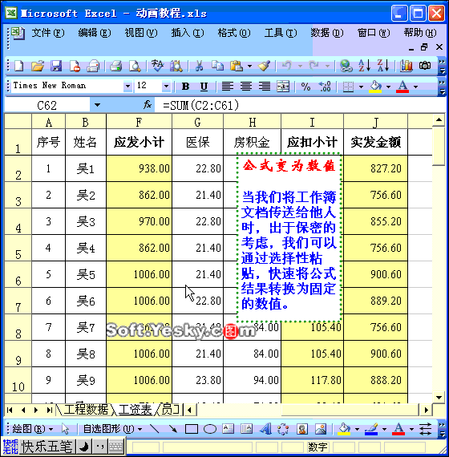
Task: Toggle Bold formatting button
Action: (185, 87)
